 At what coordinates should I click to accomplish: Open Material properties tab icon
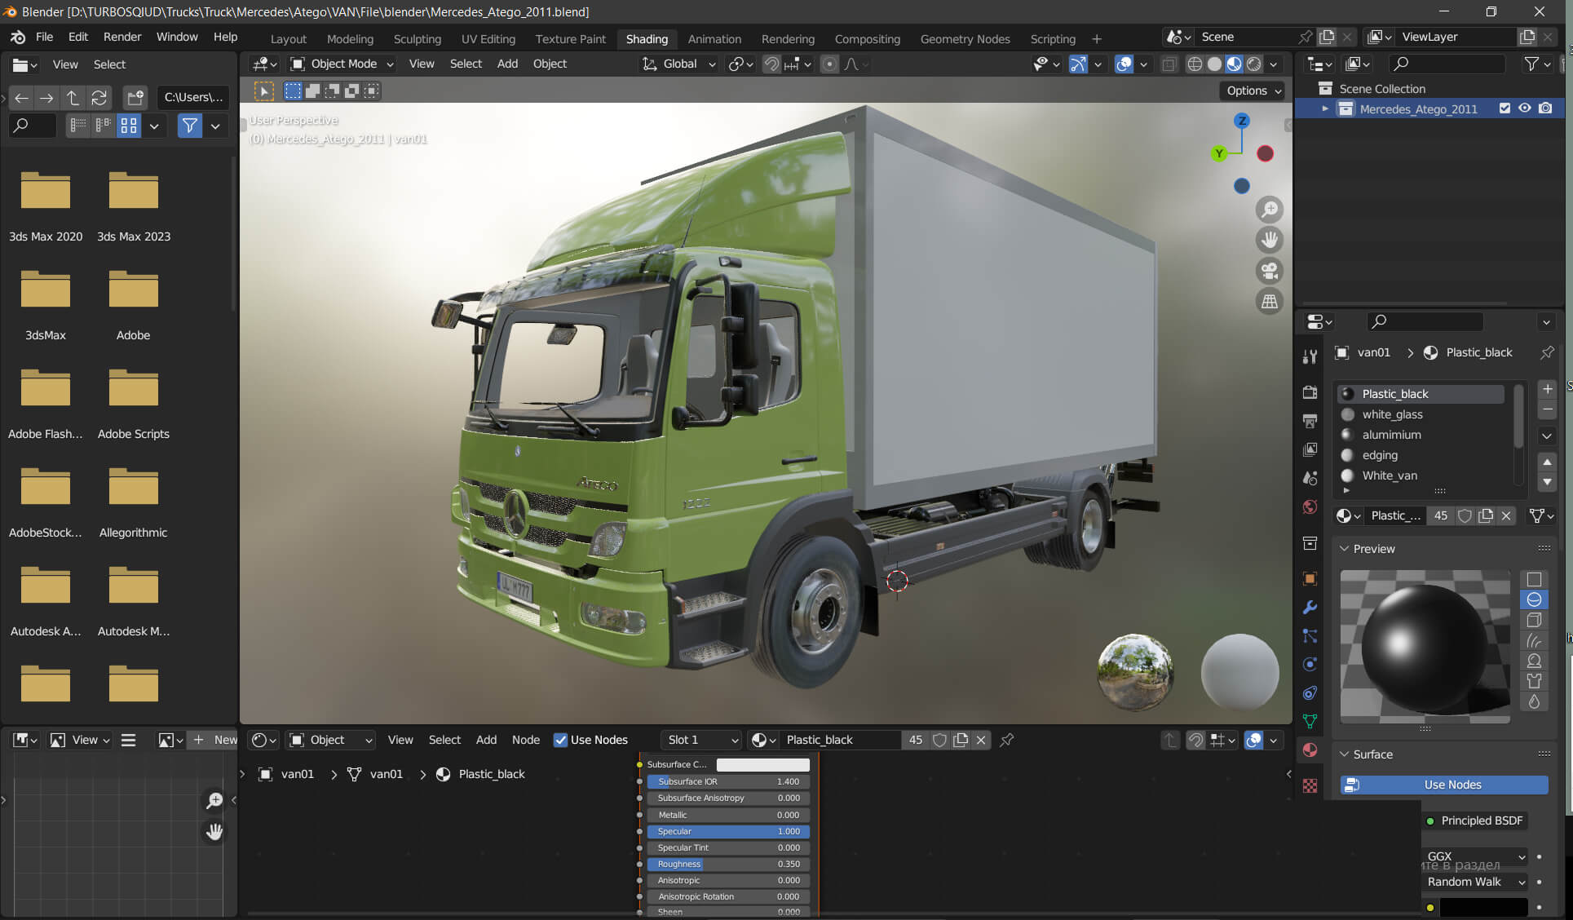pos(1310,750)
